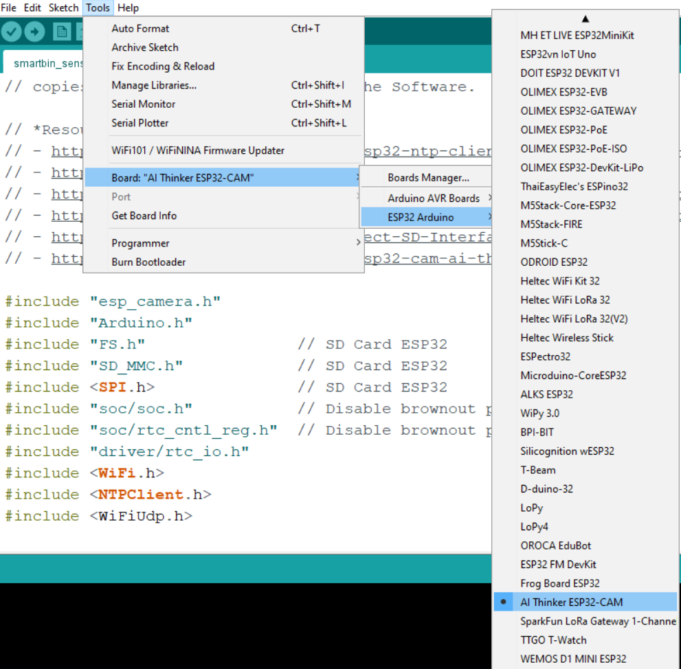Click the New sketch toolbar icon
This screenshot has height=669, width=681.
coord(62,32)
